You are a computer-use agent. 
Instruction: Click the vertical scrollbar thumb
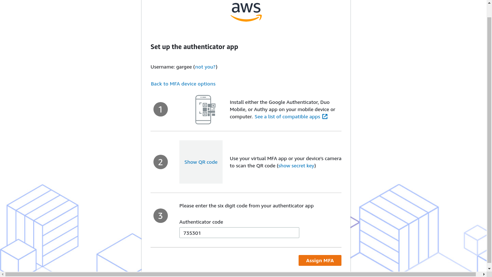(x=489, y=137)
